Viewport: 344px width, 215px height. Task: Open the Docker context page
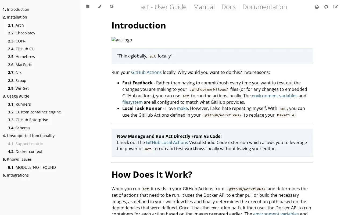point(25,152)
